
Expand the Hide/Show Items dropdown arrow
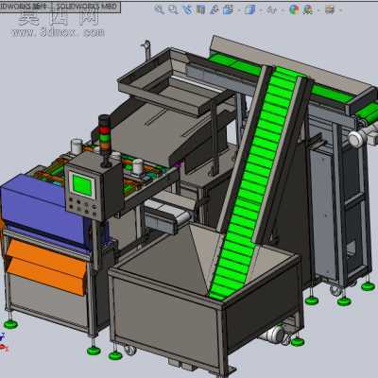283,10
